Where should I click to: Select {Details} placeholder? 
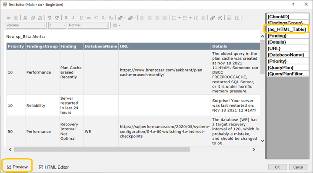tap(287, 42)
